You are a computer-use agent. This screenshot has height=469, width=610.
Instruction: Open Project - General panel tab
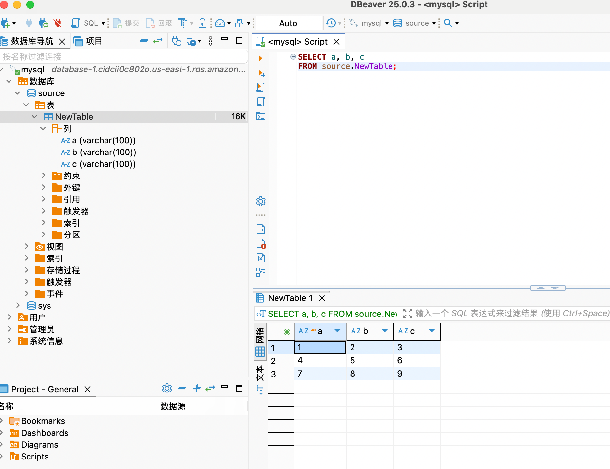pos(45,389)
